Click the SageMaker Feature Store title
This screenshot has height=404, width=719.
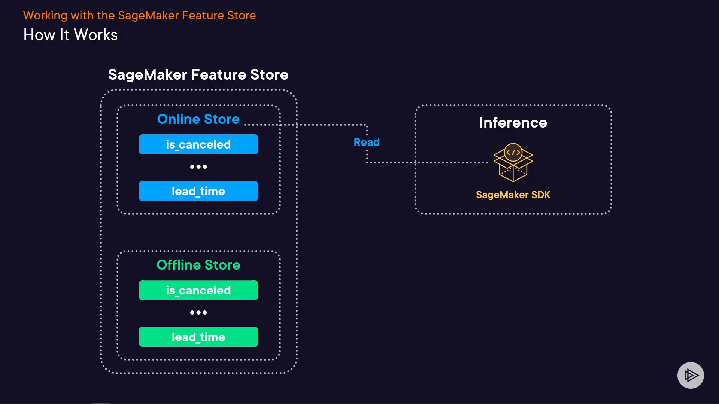coord(198,75)
